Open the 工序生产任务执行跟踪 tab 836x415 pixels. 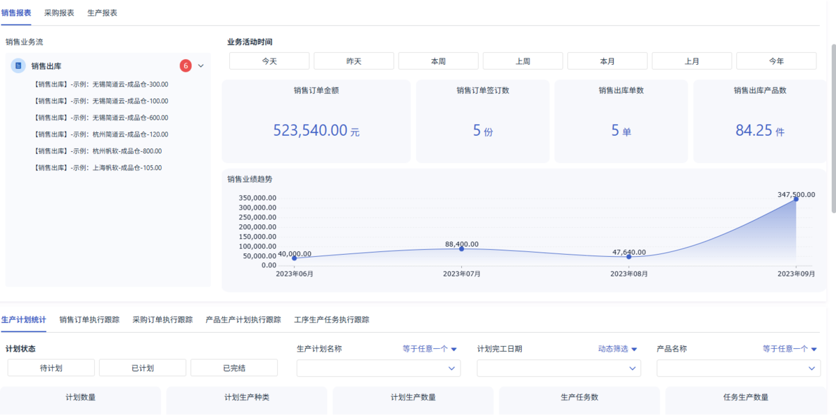click(332, 320)
